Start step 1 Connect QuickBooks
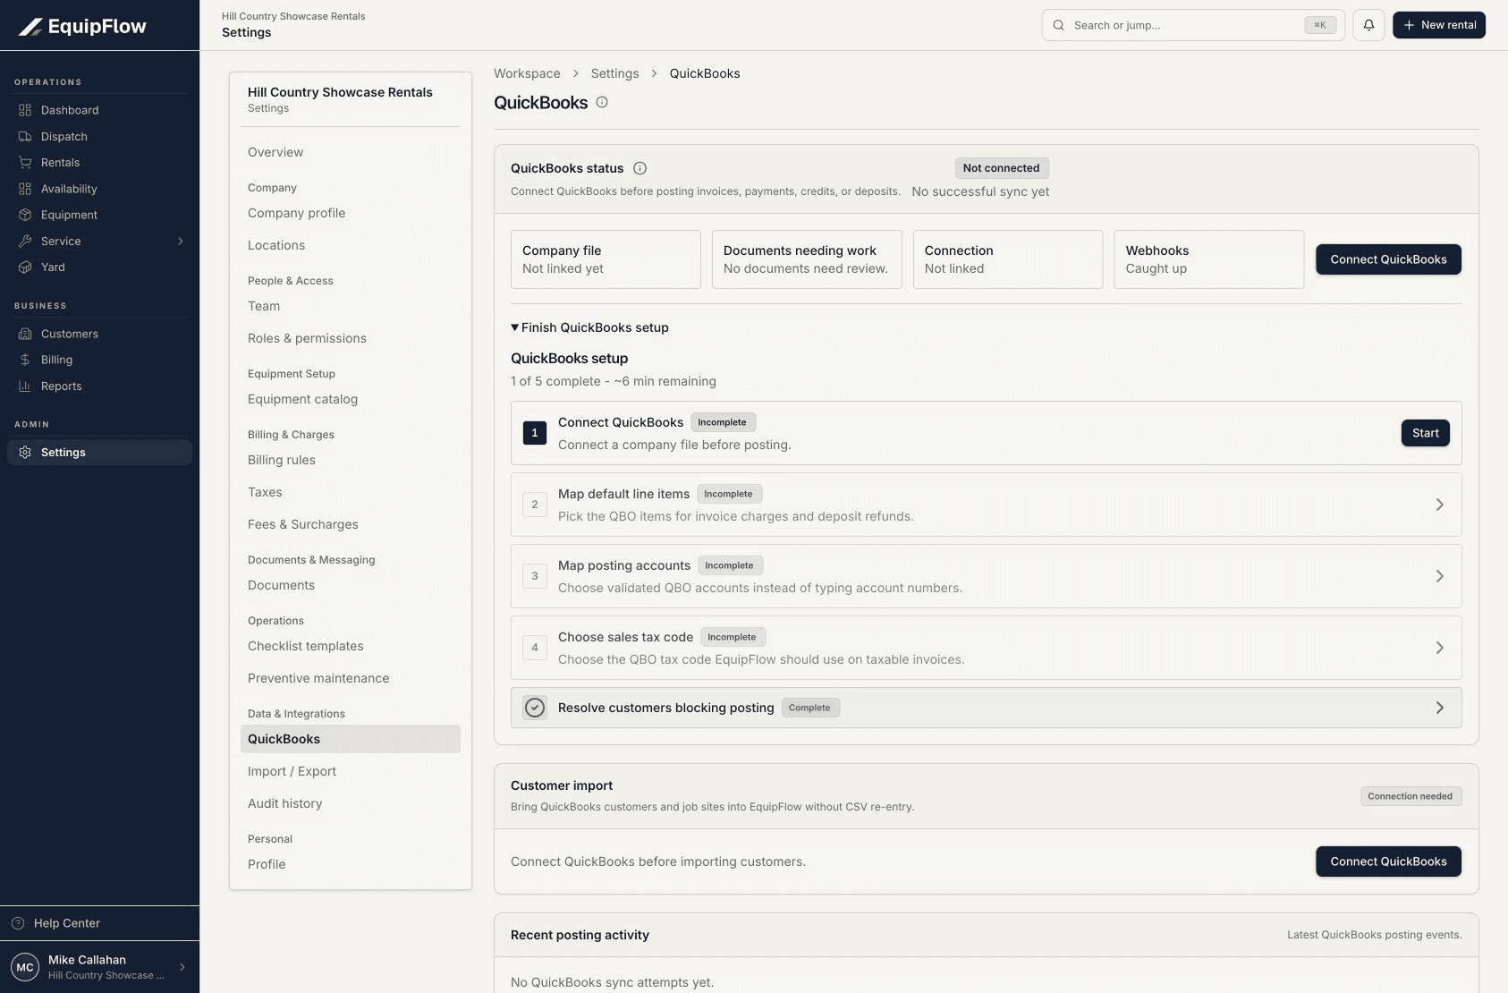Image resolution: width=1508 pixels, height=993 pixels. (x=1425, y=433)
